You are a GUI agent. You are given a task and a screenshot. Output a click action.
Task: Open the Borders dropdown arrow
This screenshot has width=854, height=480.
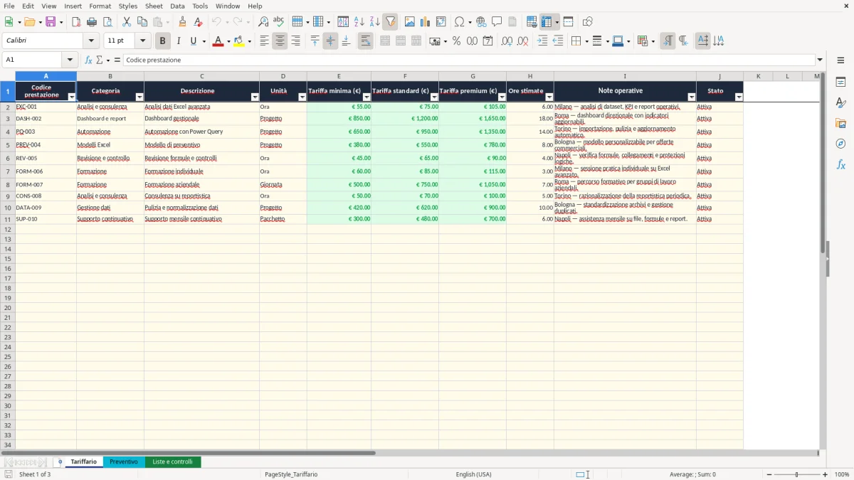pos(588,41)
